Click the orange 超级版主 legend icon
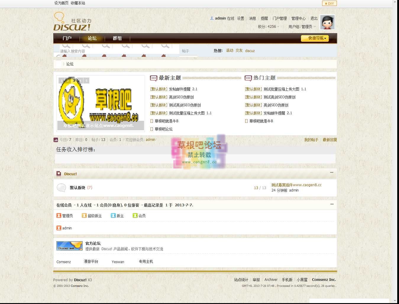Screen dimensions: 399x304 pos(84,215)
